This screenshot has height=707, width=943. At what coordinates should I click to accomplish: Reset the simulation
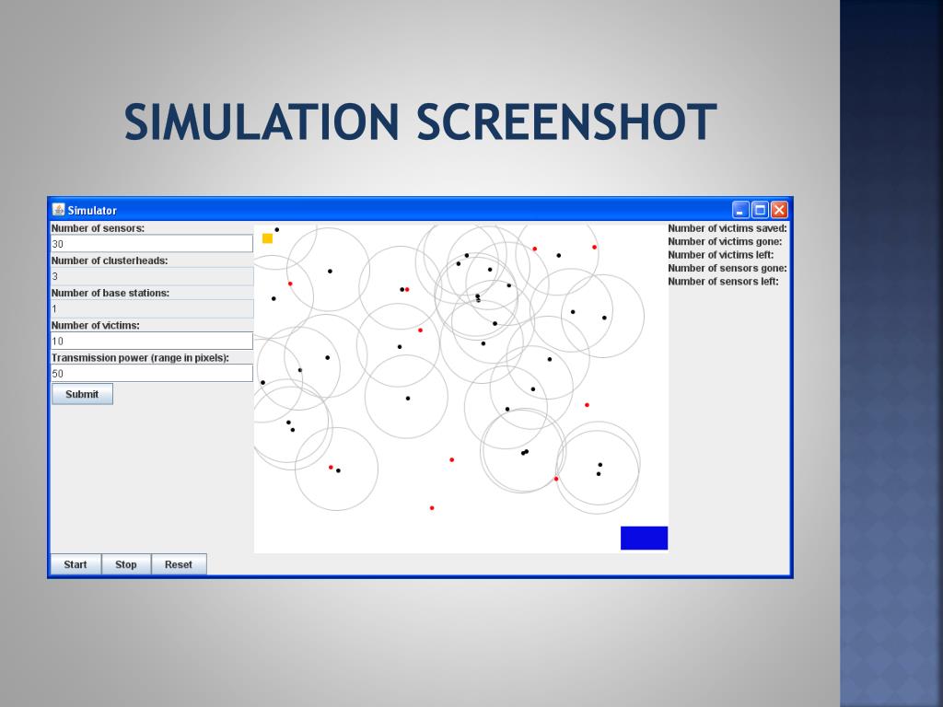pyautogui.click(x=179, y=564)
